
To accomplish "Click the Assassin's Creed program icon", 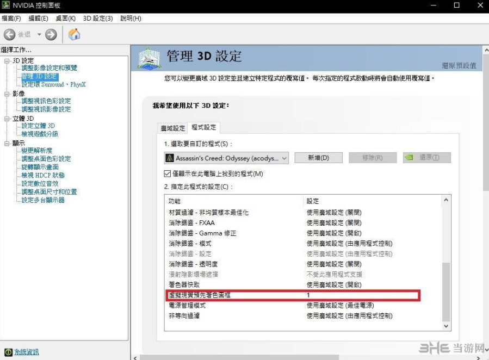I will coord(170,158).
